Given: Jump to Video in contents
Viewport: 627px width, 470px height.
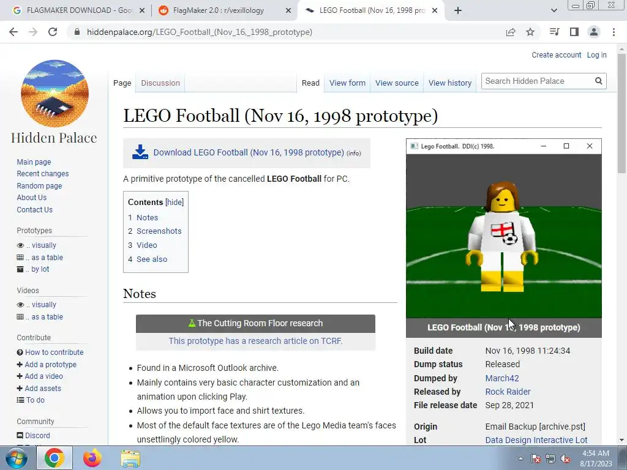Looking at the screenshot, I should [x=147, y=245].
